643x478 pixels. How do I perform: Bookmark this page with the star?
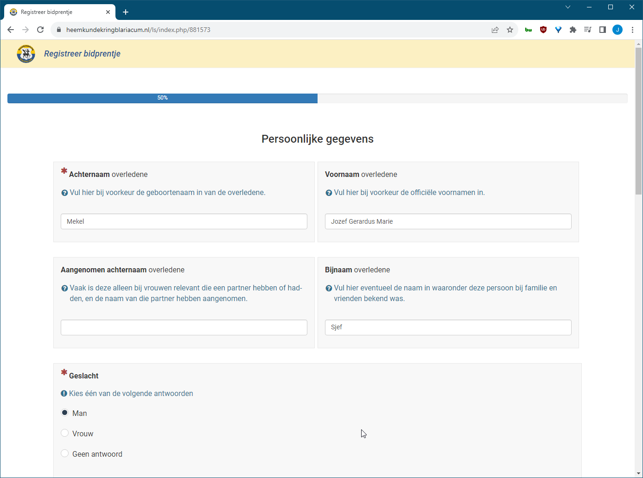click(x=510, y=30)
